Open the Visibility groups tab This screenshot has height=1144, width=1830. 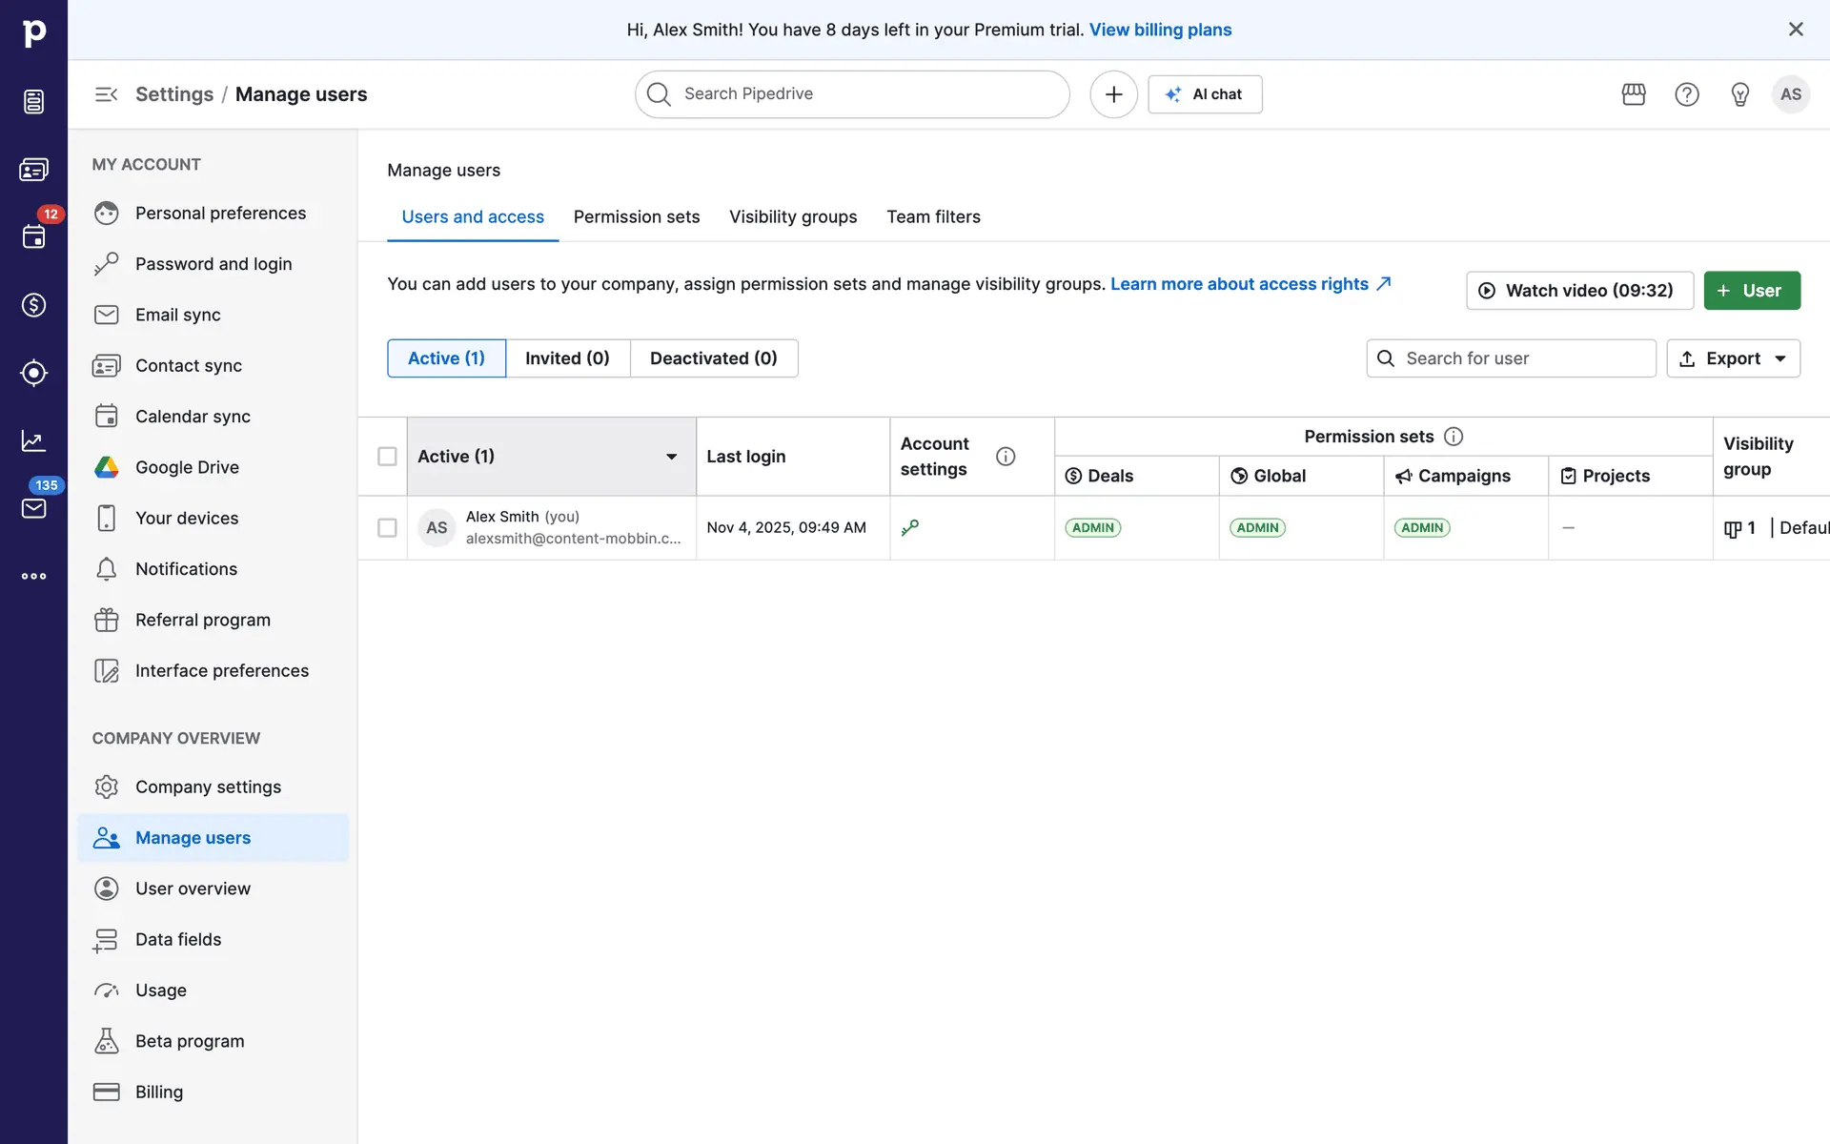pyautogui.click(x=793, y=216)
